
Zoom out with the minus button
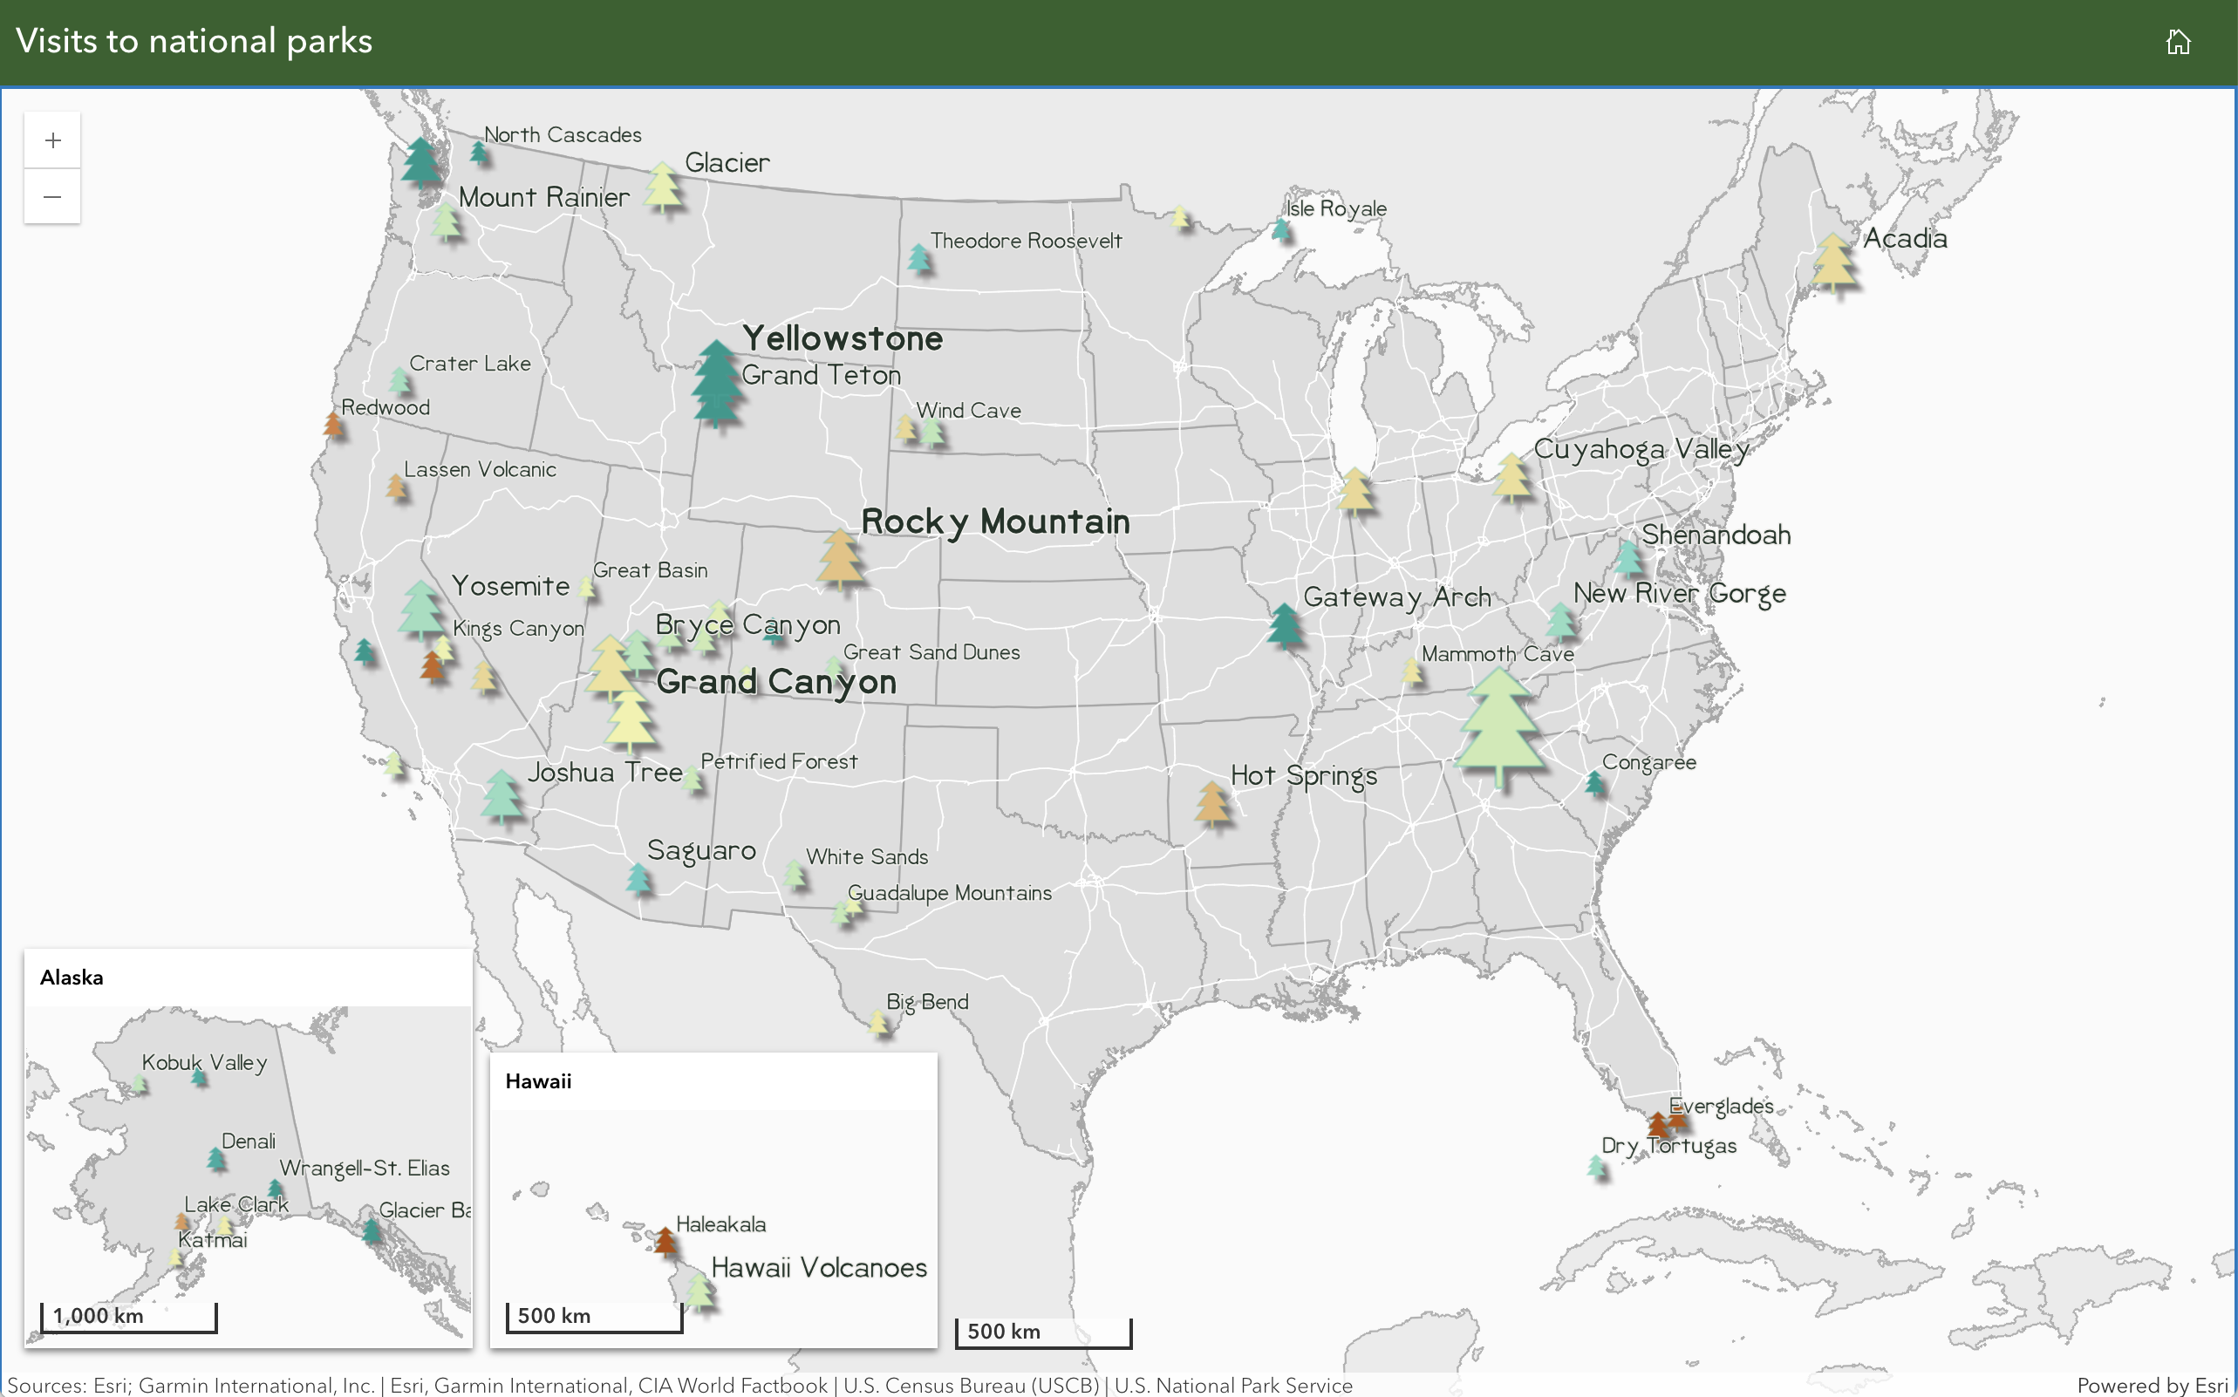coord(52,197)
